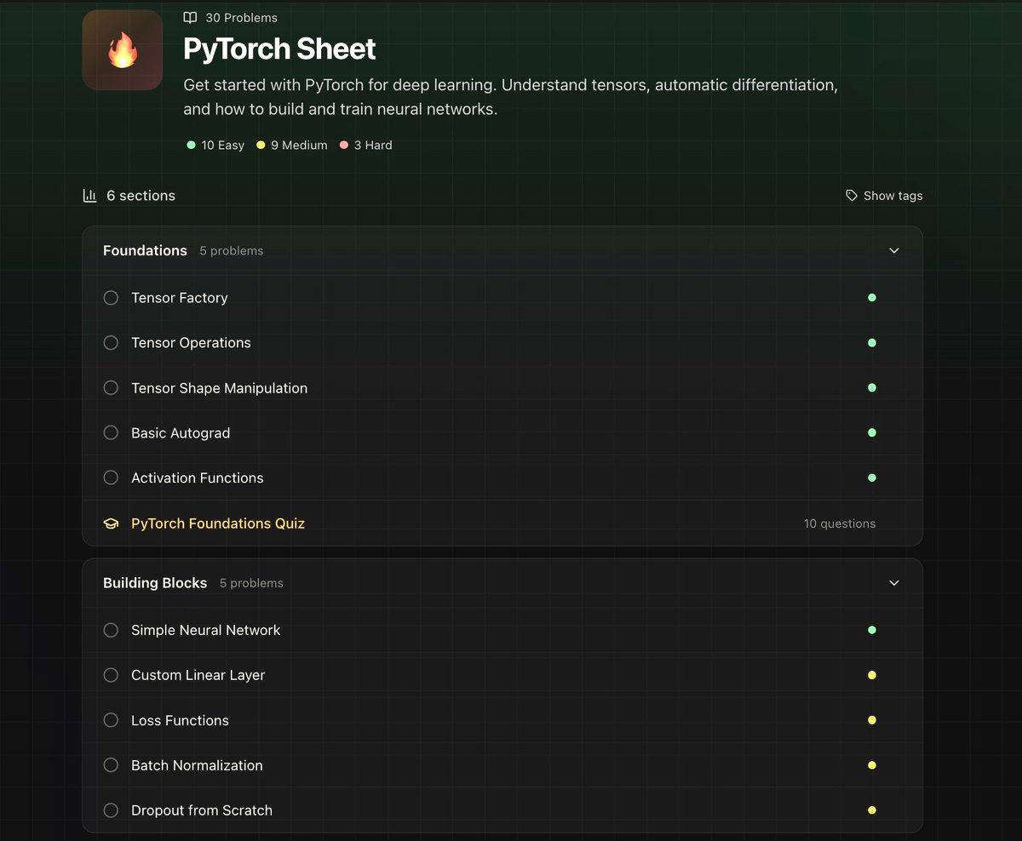Open Tensor Shape Manipulation problem

tap(219, 388)
